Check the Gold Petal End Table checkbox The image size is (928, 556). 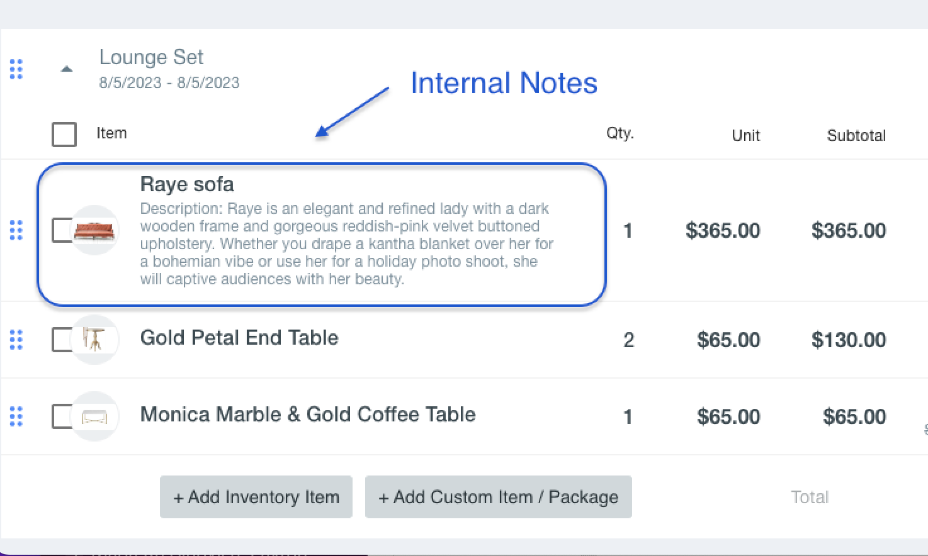pyautogui.click(x=62, y=340)
